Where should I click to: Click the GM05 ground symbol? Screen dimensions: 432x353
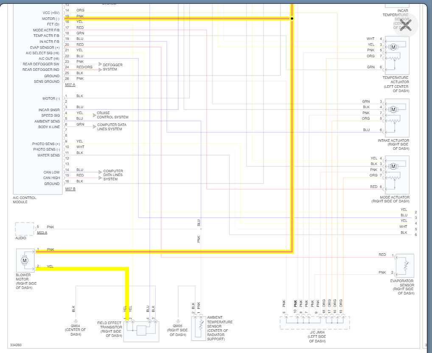pyautogui.click(x=178, y=321)
